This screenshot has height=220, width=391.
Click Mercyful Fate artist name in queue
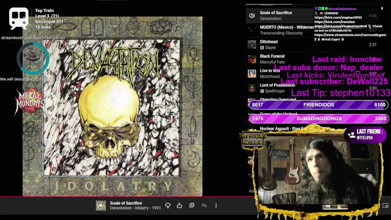[x=272, y=62]
